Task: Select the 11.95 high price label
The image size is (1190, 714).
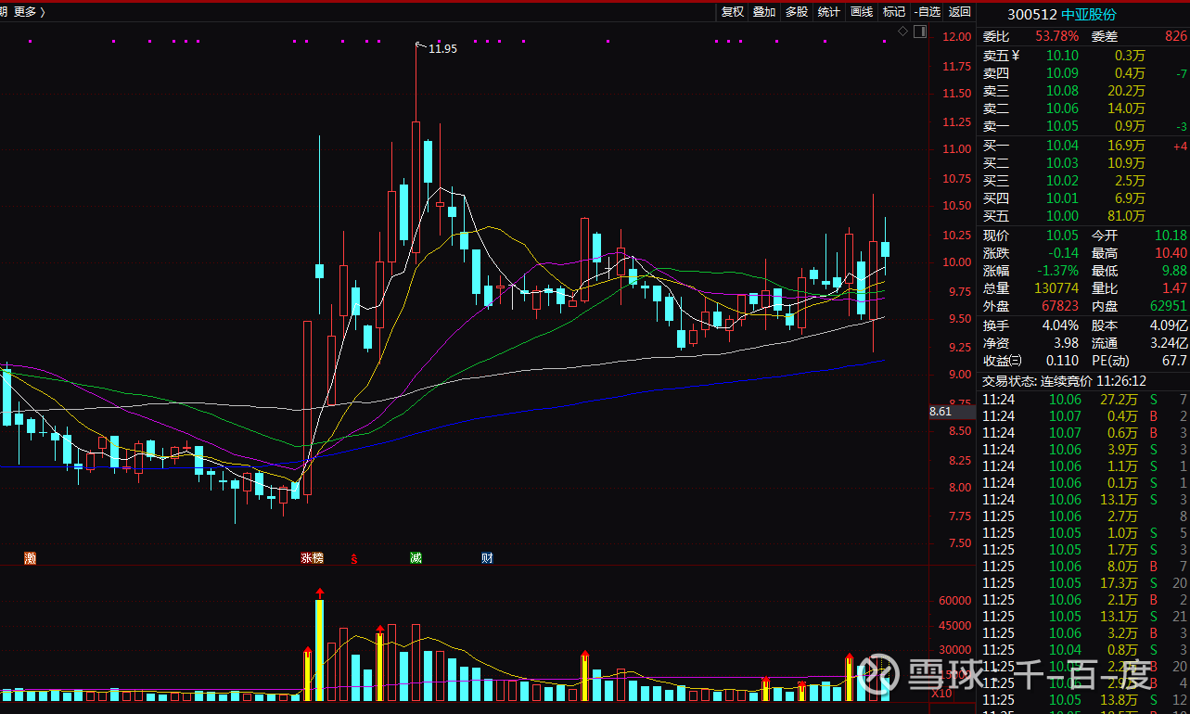Action: coord(442,48)
